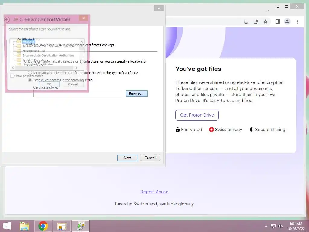This screenshot has width=309, height=232.
Task: Open the Chrome side panel icon
Action: click(278, 21)
